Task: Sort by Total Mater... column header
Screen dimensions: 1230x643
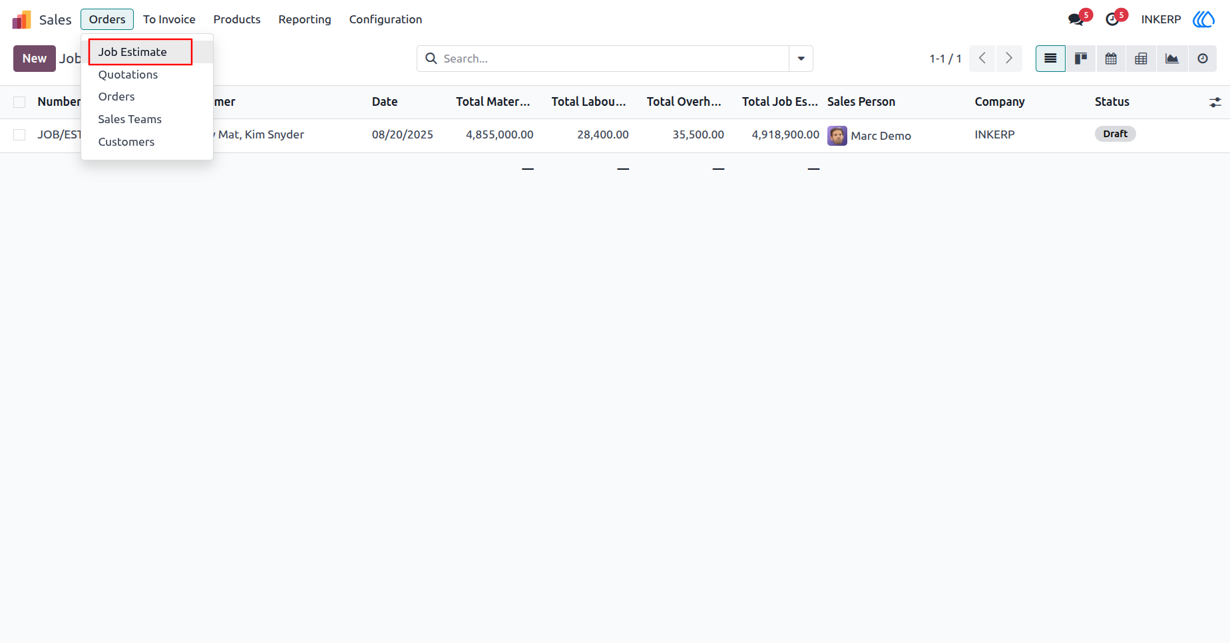Action: 493,102
